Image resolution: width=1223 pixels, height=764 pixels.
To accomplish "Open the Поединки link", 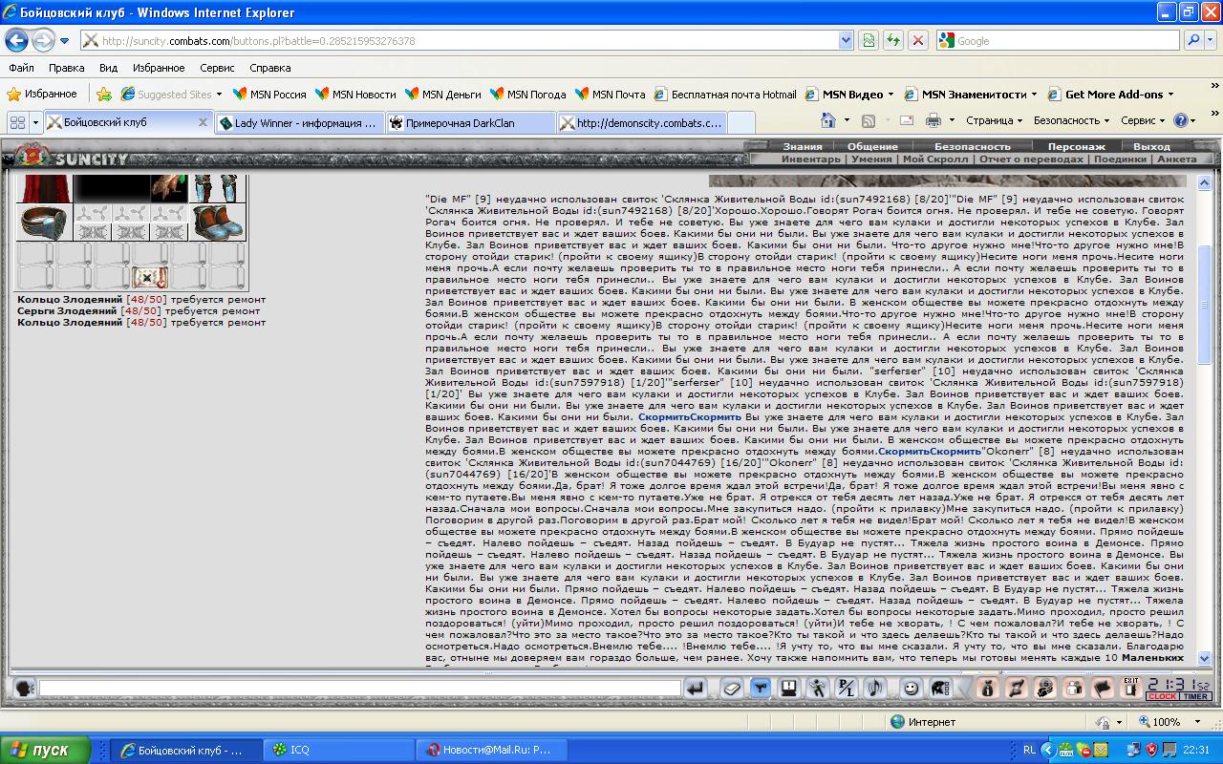I will click(1120, 159).
